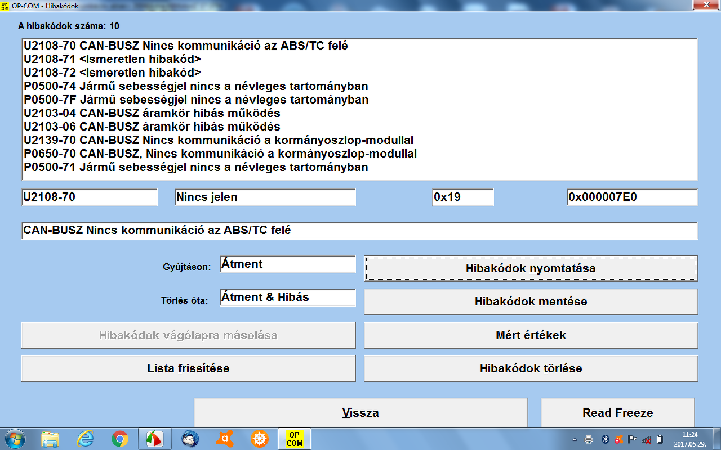Open the Bluetooth tray icon

tap(606, 439)
